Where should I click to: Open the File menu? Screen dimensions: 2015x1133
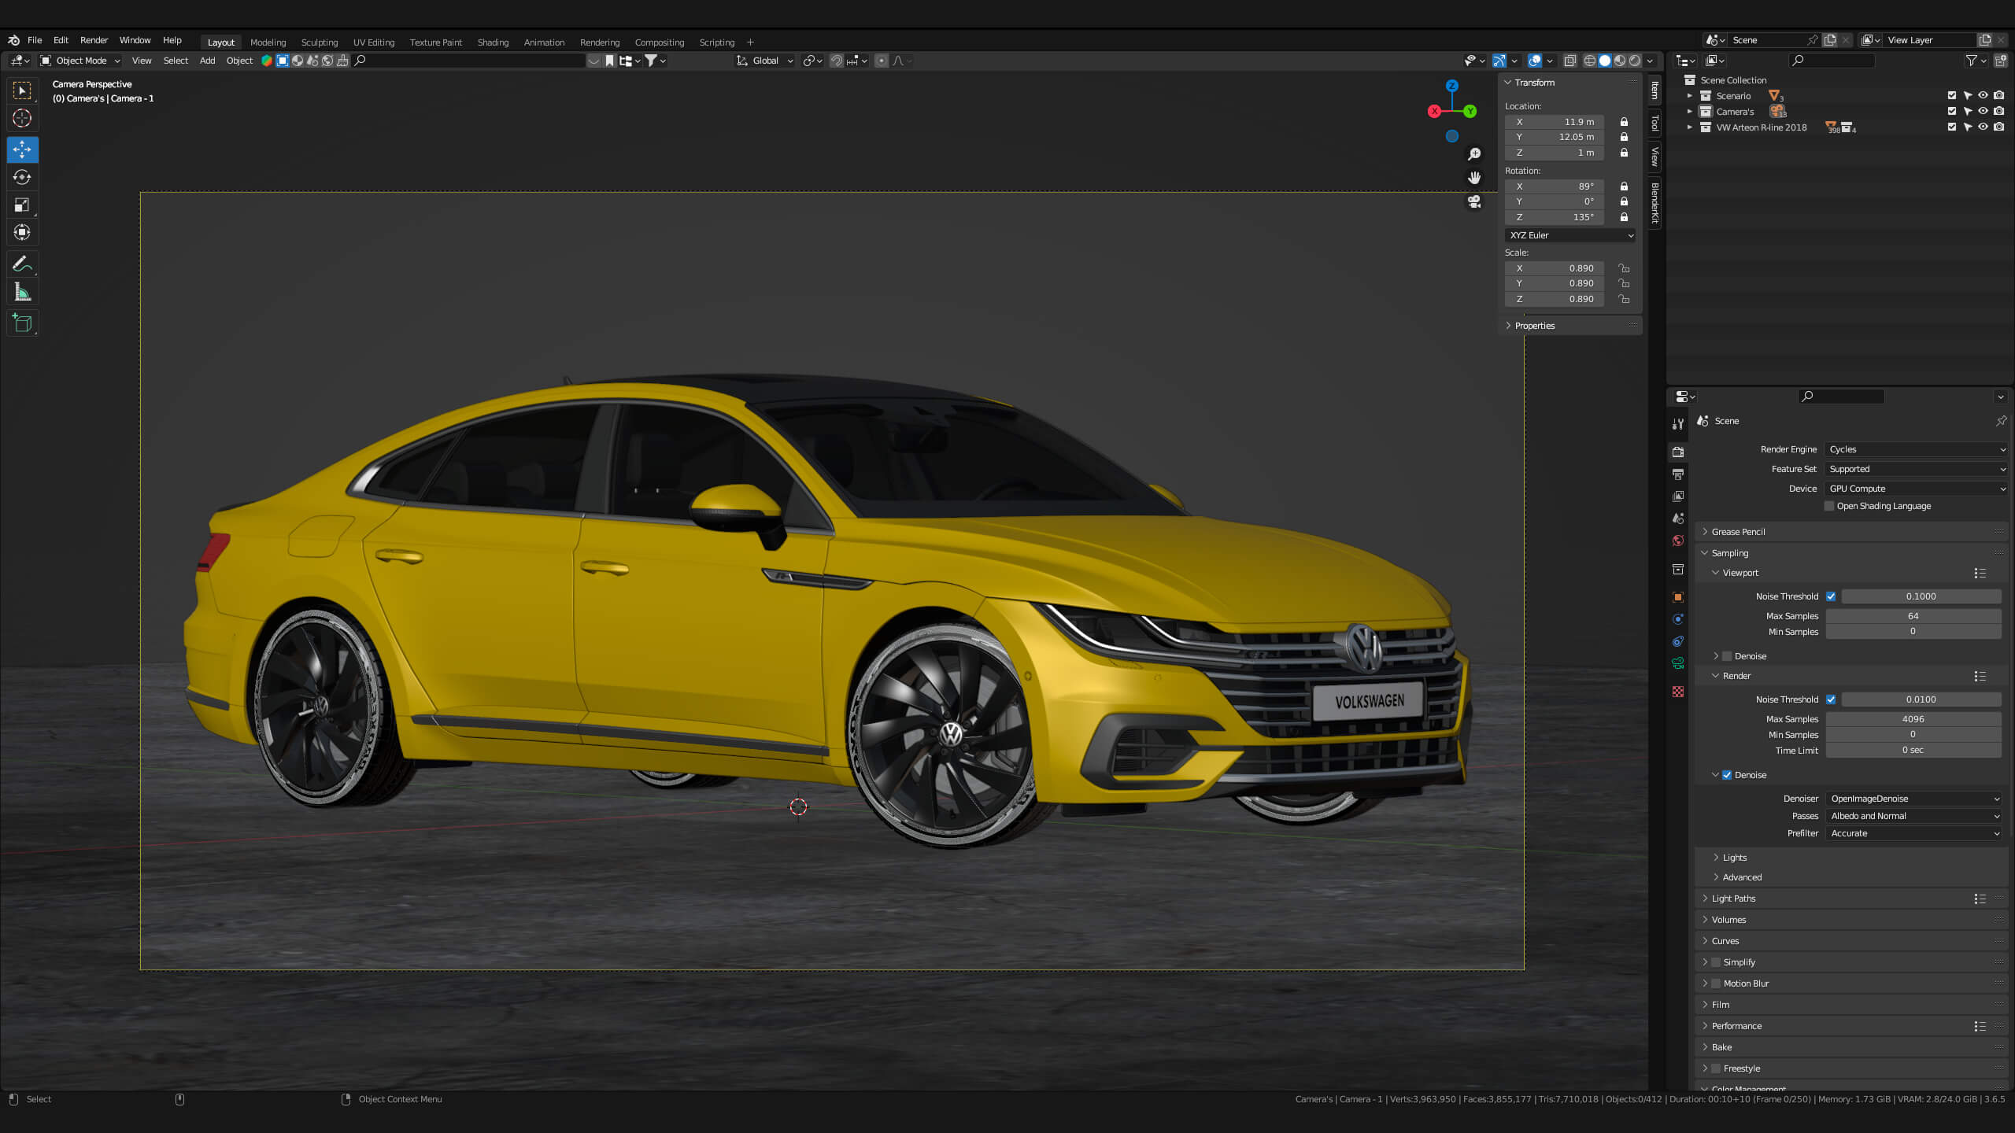coord(35,40)
